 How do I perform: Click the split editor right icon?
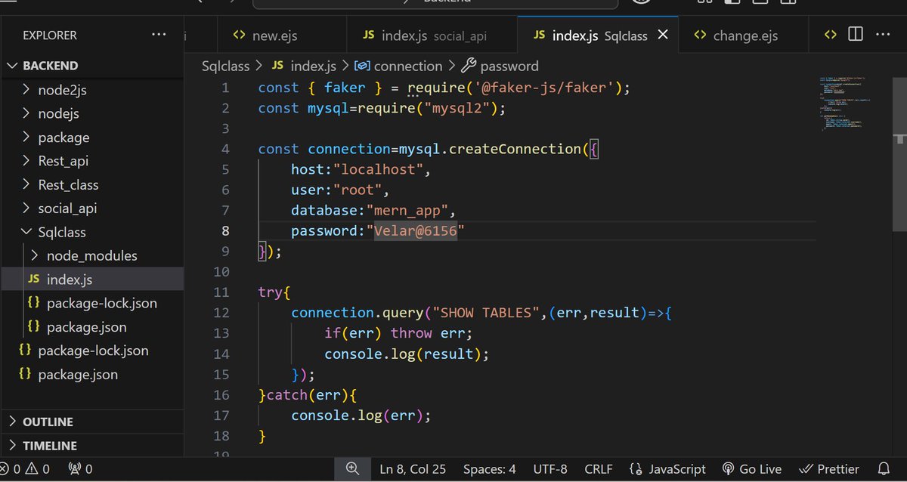pos(856,35)
